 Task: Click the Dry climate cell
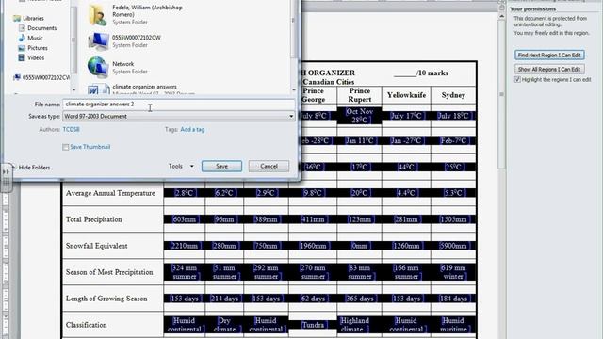click(224, 325)
